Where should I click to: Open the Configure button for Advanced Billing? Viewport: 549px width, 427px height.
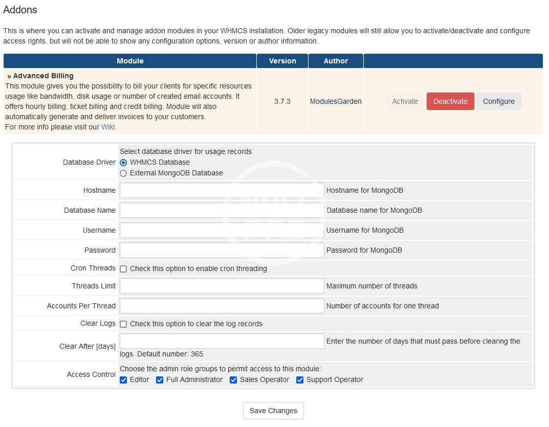tap(498, 101)
